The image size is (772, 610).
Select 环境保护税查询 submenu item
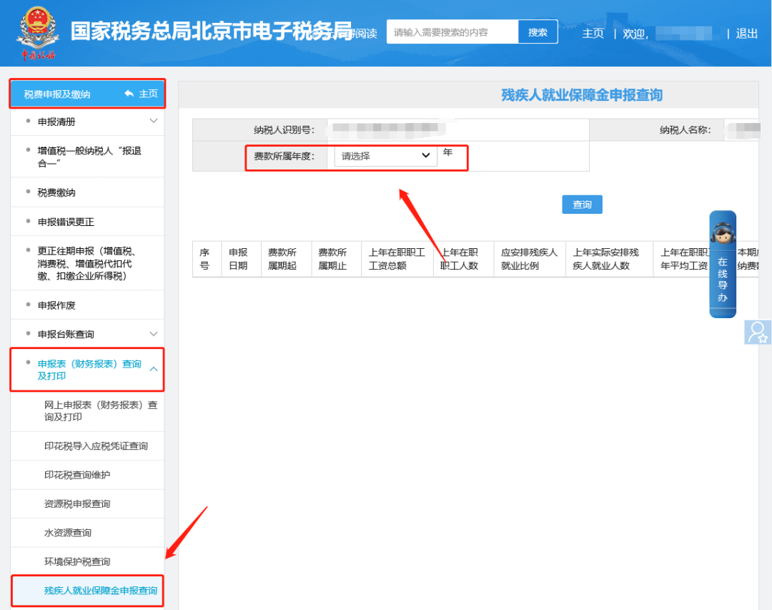[77, 561]
